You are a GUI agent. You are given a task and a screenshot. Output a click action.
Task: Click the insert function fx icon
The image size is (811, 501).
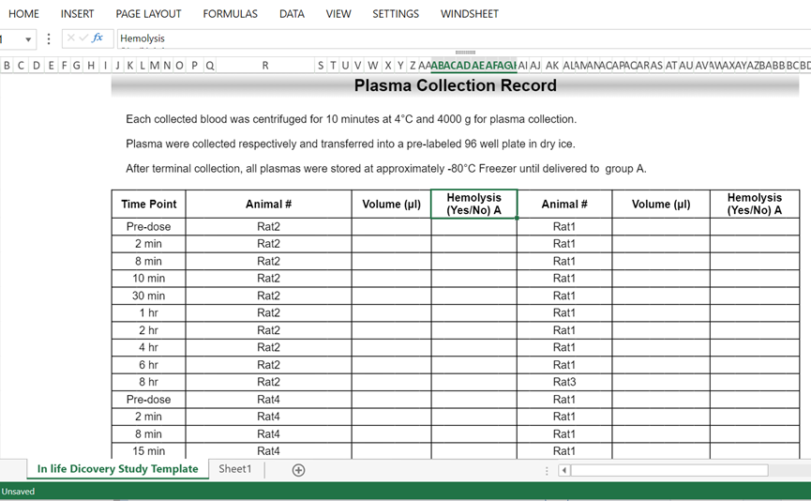pos(98,38)
